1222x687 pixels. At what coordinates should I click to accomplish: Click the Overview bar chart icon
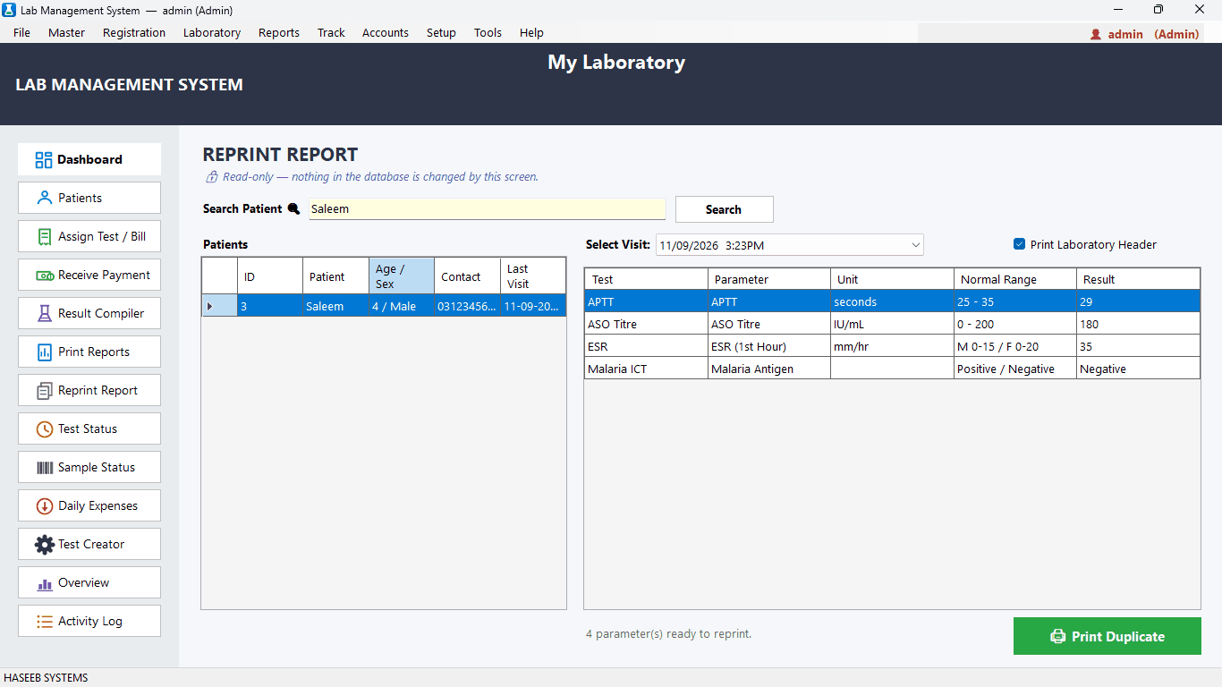(44, 584)
